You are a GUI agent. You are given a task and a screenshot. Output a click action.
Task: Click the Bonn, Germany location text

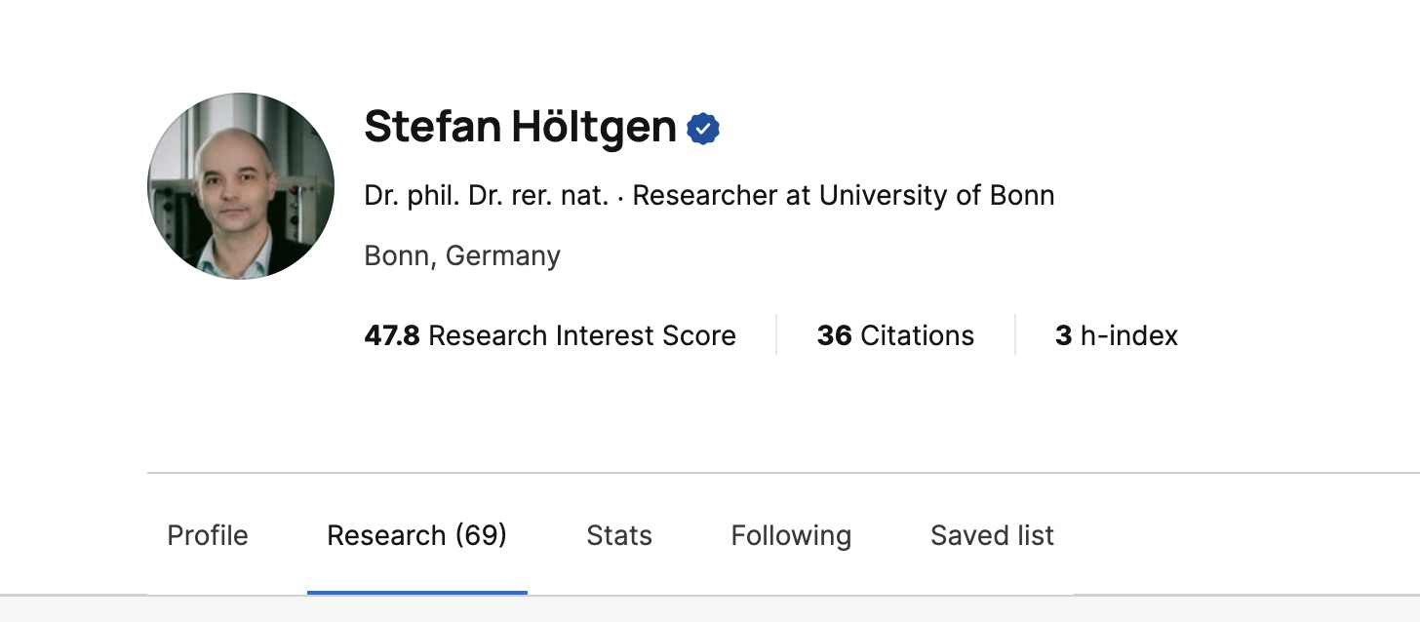point(462,255)
